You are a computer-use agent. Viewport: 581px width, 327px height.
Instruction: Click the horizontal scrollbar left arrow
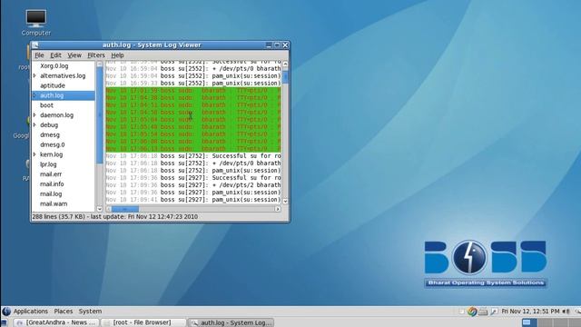pos(109,209)
